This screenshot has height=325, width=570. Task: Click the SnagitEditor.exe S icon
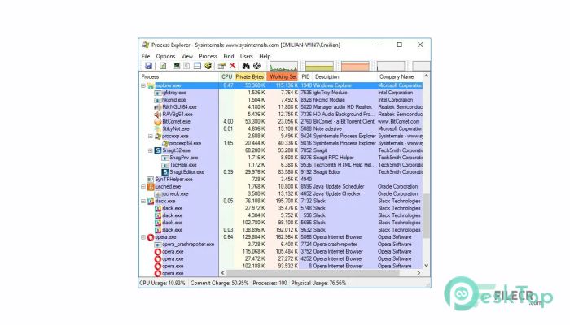pyautogui.click(x=165, y=172)
